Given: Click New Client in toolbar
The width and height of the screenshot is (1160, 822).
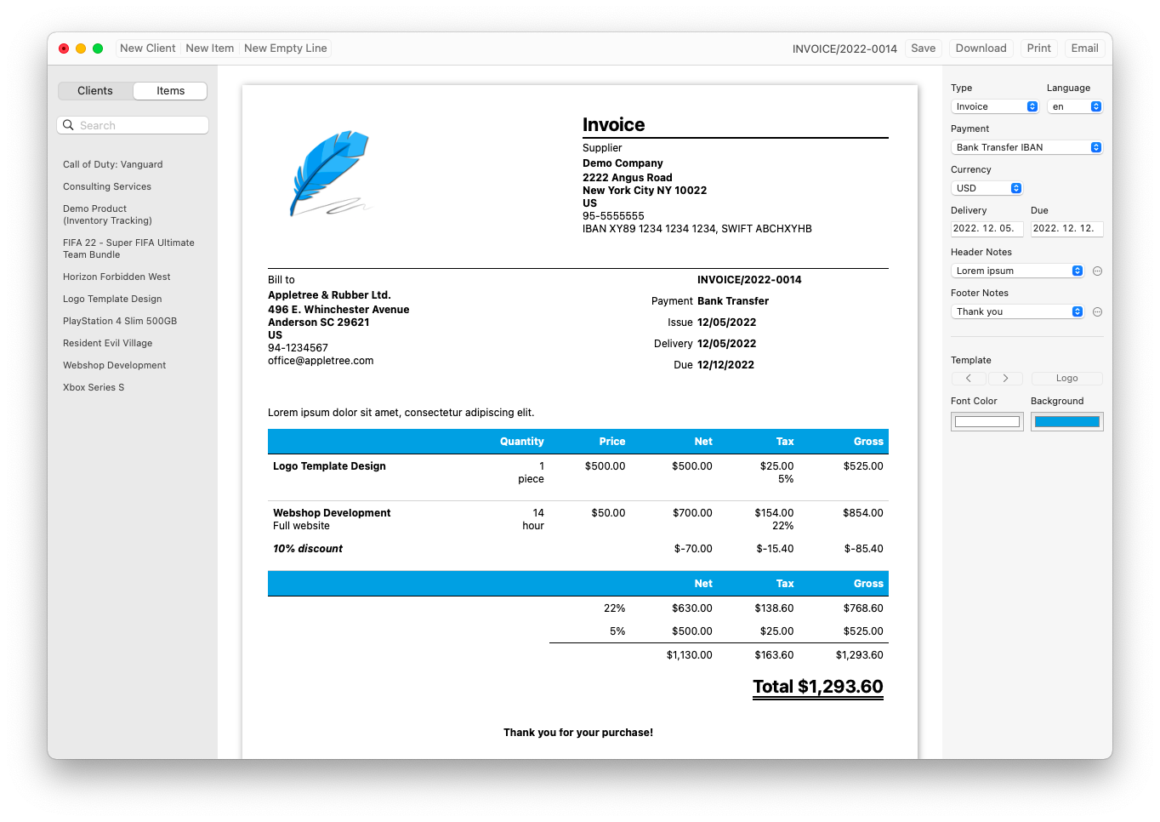Looking at the screenshot, I should coord(148,49).
